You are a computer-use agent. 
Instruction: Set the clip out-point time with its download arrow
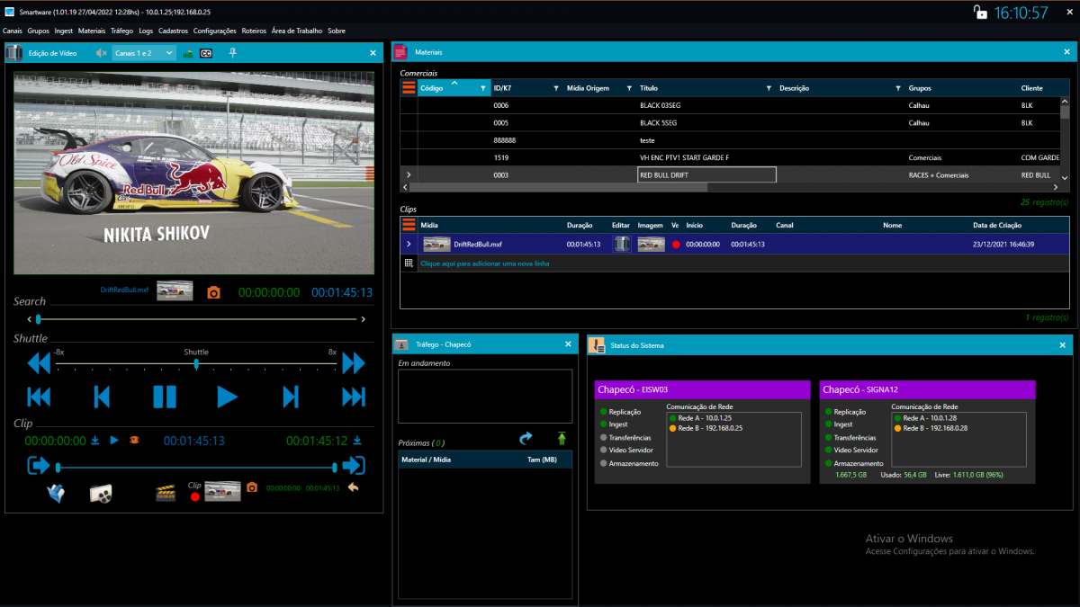point(356,441)
